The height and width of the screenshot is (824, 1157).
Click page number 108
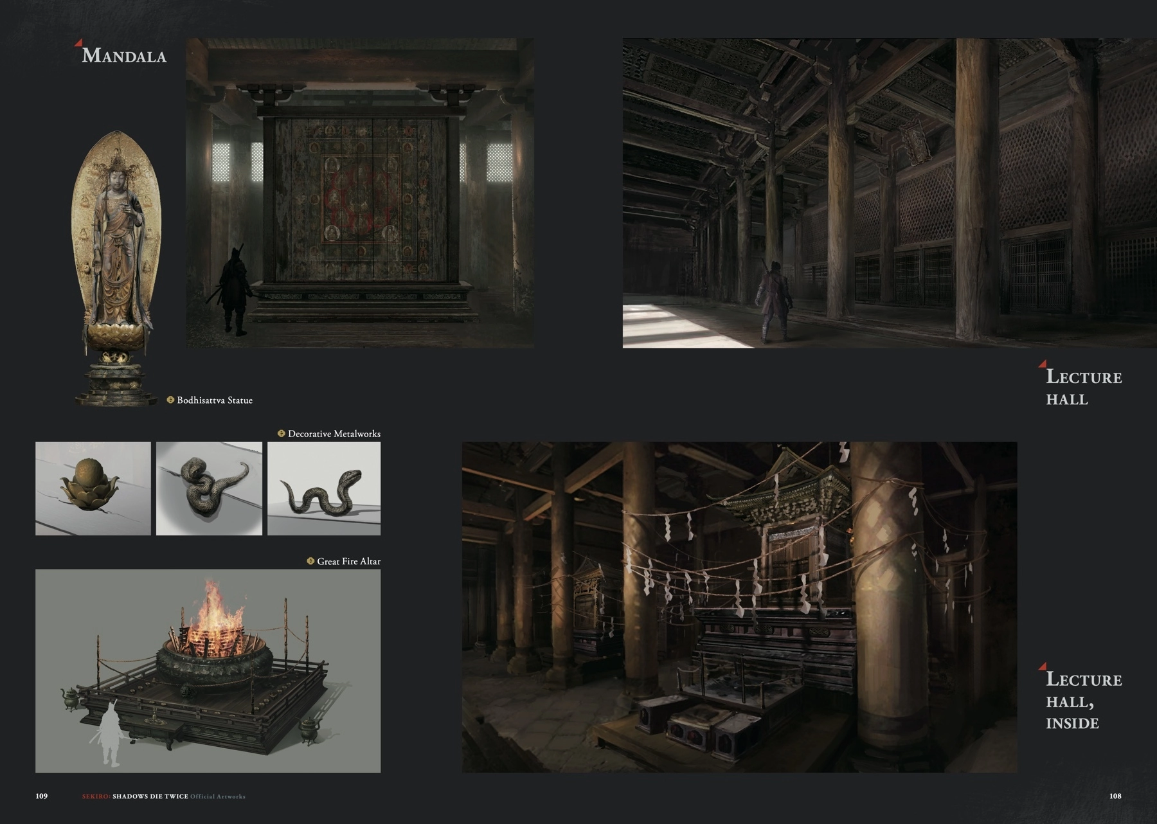(1115, 796)
